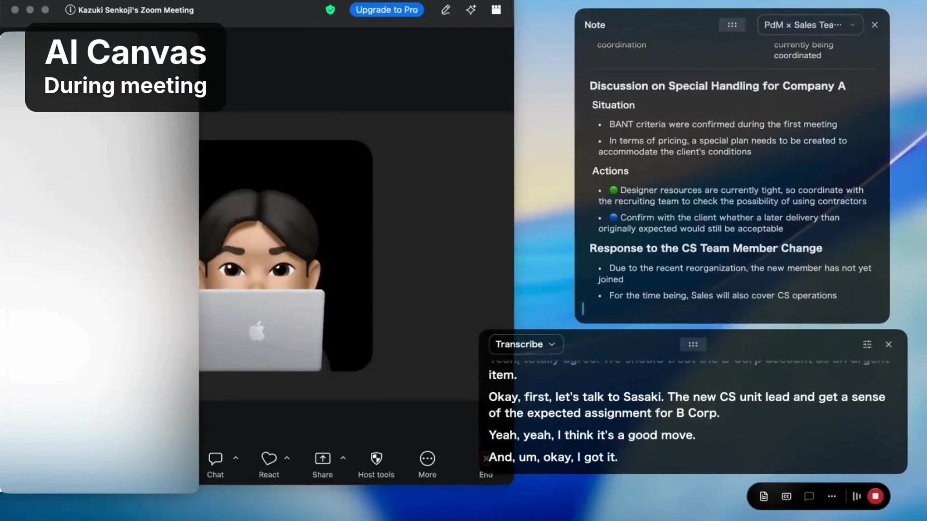Open chat bubble in floating bar
Screen dimensions: 927x521
(x=809, y=496)
